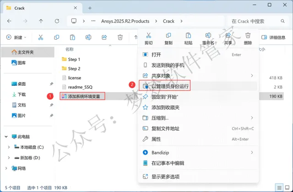
Task: Click the toolbar Paste icon
Action: (72, 37)
